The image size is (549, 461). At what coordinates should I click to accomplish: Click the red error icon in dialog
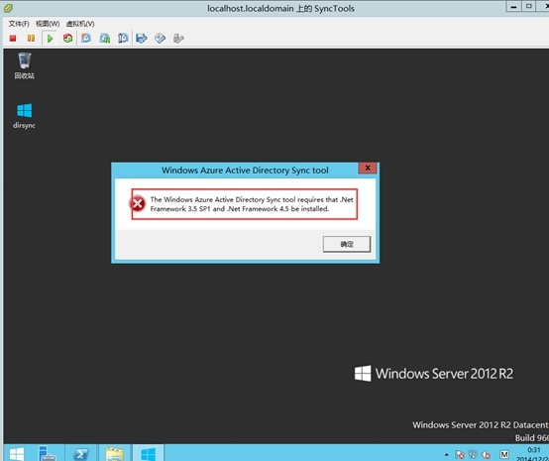point(138,203)
